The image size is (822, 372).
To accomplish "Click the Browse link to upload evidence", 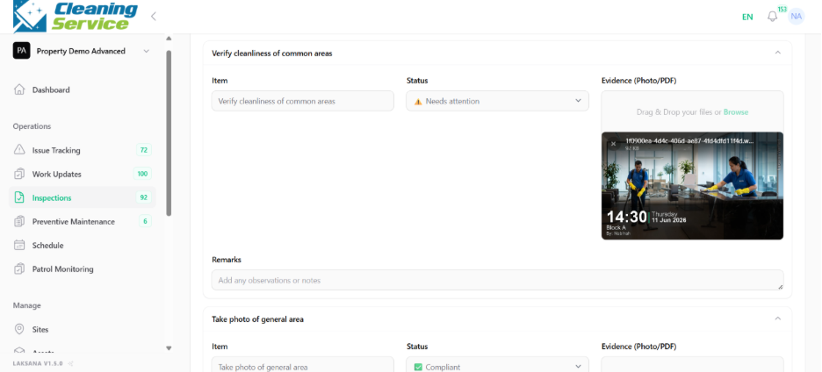I will click(x=736, y=112).
